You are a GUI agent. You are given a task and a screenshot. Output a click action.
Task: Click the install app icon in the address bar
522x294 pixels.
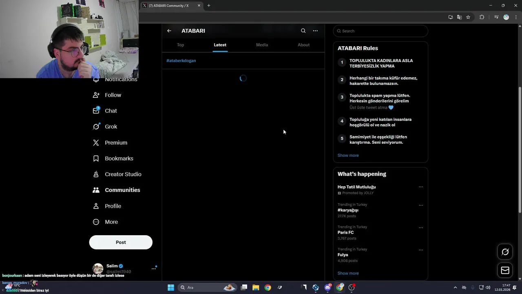[x=451, y=17]
